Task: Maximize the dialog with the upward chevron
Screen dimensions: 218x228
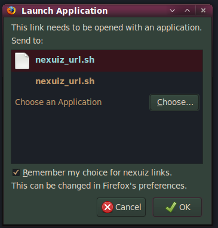Action: tap(187, 11)
